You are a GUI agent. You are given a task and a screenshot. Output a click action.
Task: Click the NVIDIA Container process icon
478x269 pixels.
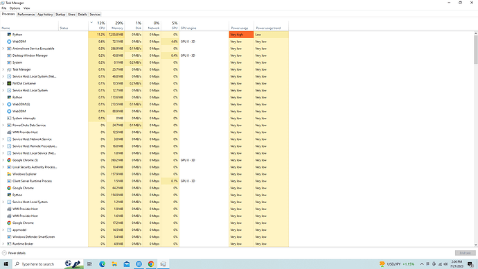(x=9, y=83)
